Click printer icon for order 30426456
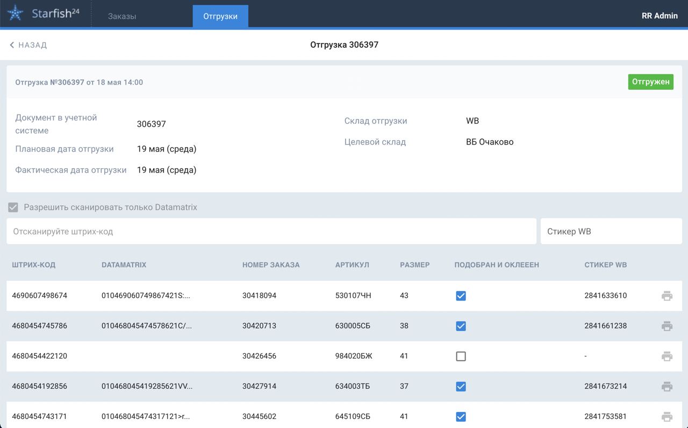Screen dimensions: 688x428 666,356
